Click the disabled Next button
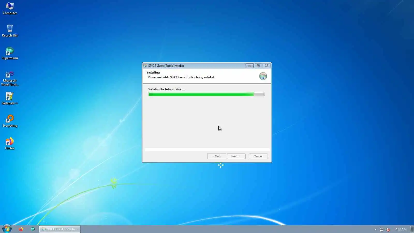 pyautogui.click(x=236, y=156)
